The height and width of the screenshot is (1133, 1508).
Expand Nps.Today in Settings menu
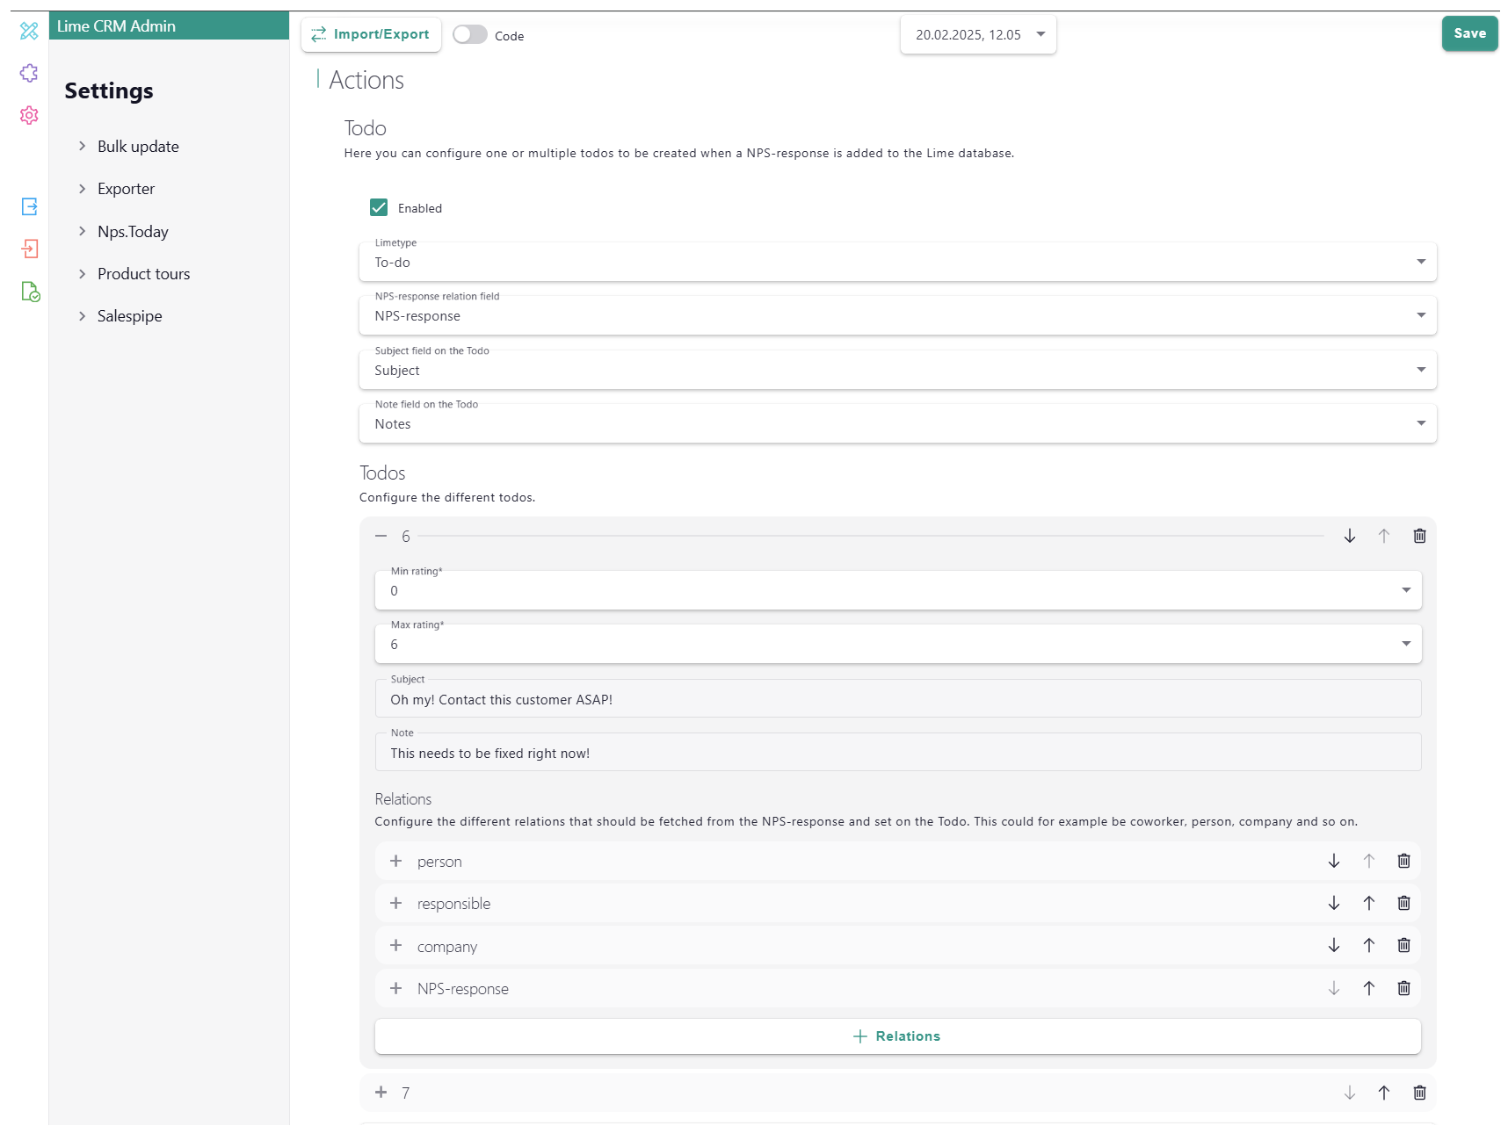pos(133,232)
